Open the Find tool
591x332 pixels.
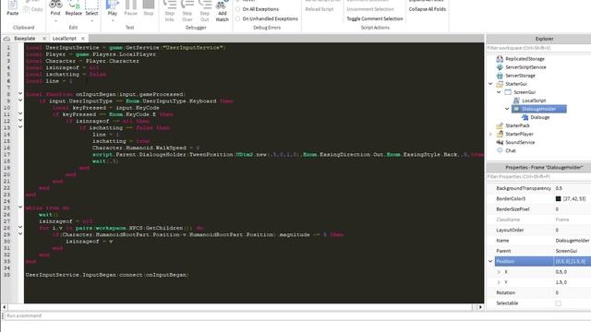pyautogui.click(x=55, y=7)
